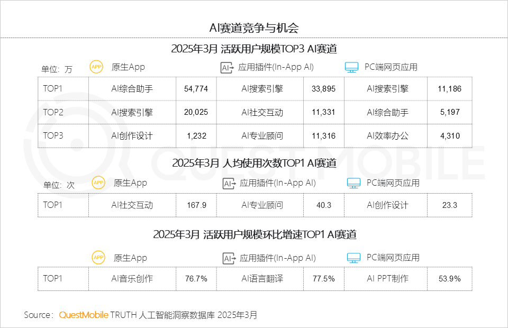Click the page title AI赛道竞争与机会
This screenshot has height=328, width=508.
click(x=254, y=23)
